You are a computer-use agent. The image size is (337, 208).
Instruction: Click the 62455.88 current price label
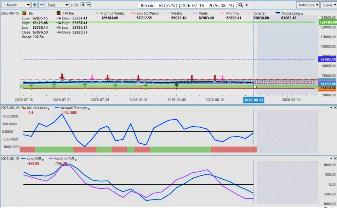[x=327, y=84]
